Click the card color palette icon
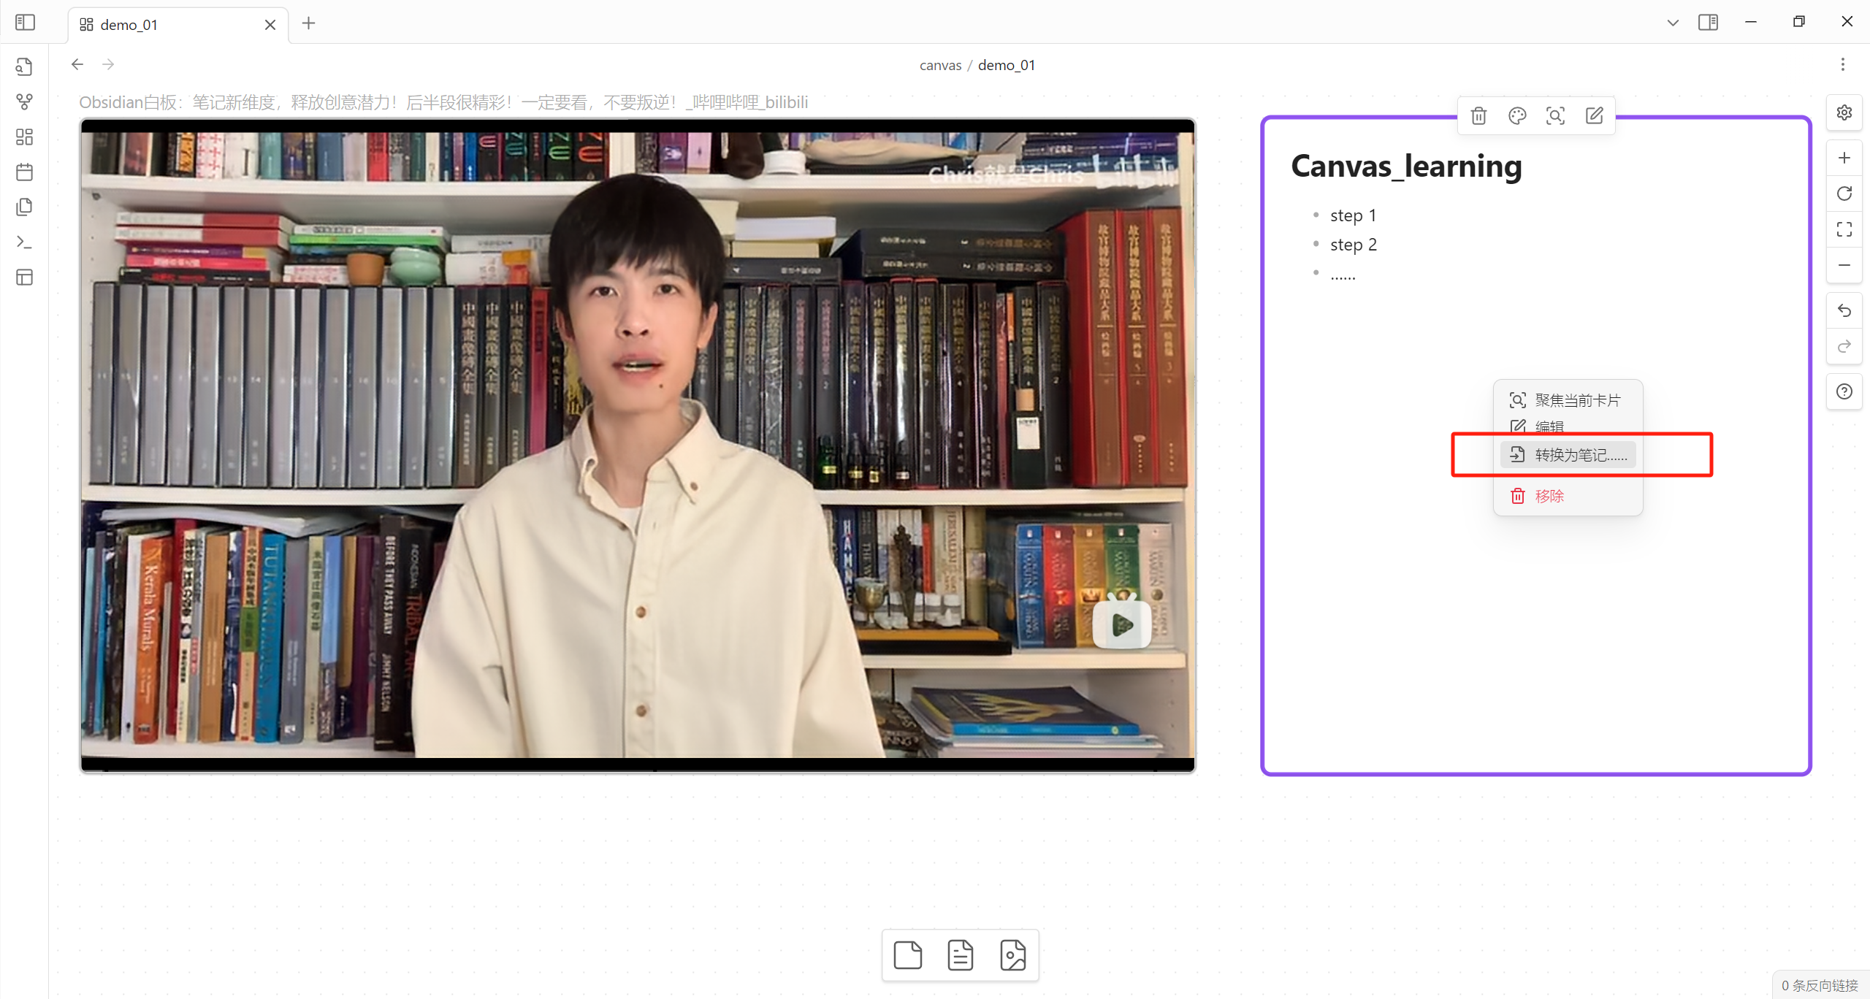The height and width of the screenshot is (999, 1870). coord(1517,115)
